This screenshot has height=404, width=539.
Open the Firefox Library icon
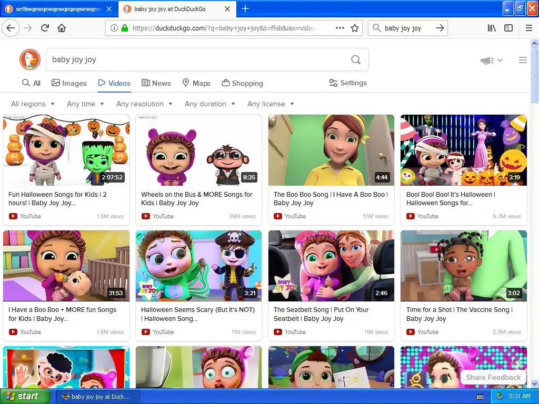tap(492, 28)
